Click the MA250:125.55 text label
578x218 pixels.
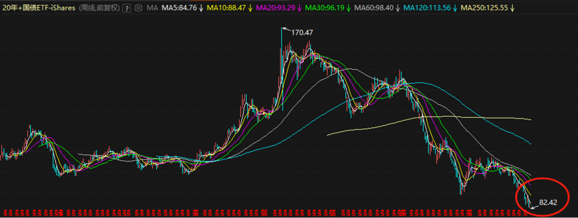(484, 8)
